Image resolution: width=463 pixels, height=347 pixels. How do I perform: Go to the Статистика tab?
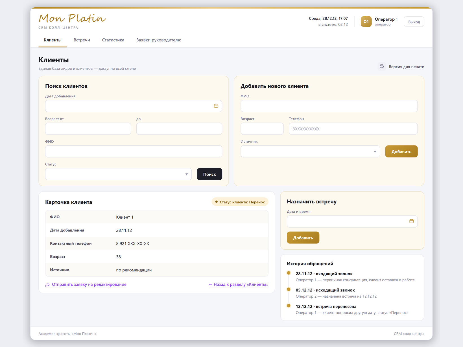(113, 40)
